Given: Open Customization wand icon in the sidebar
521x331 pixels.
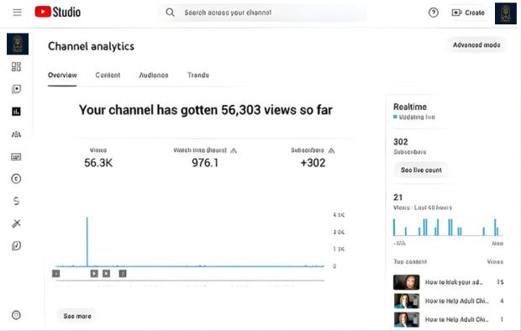Looking at the screenshot, I should click(x=16, y=223).
